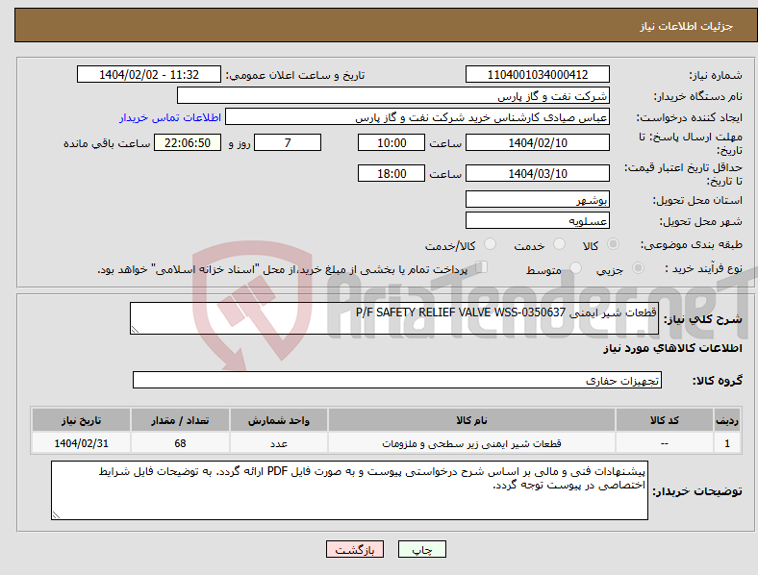Click the گروه کالا field تجهیزات حفاری
This screenshot has height=575, width=758.
[x=397, y=380]
